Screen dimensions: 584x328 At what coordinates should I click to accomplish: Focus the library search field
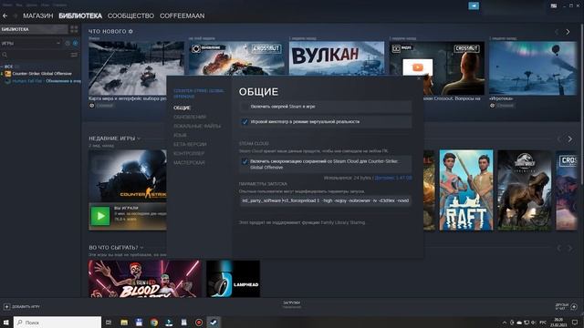[36, 55]
